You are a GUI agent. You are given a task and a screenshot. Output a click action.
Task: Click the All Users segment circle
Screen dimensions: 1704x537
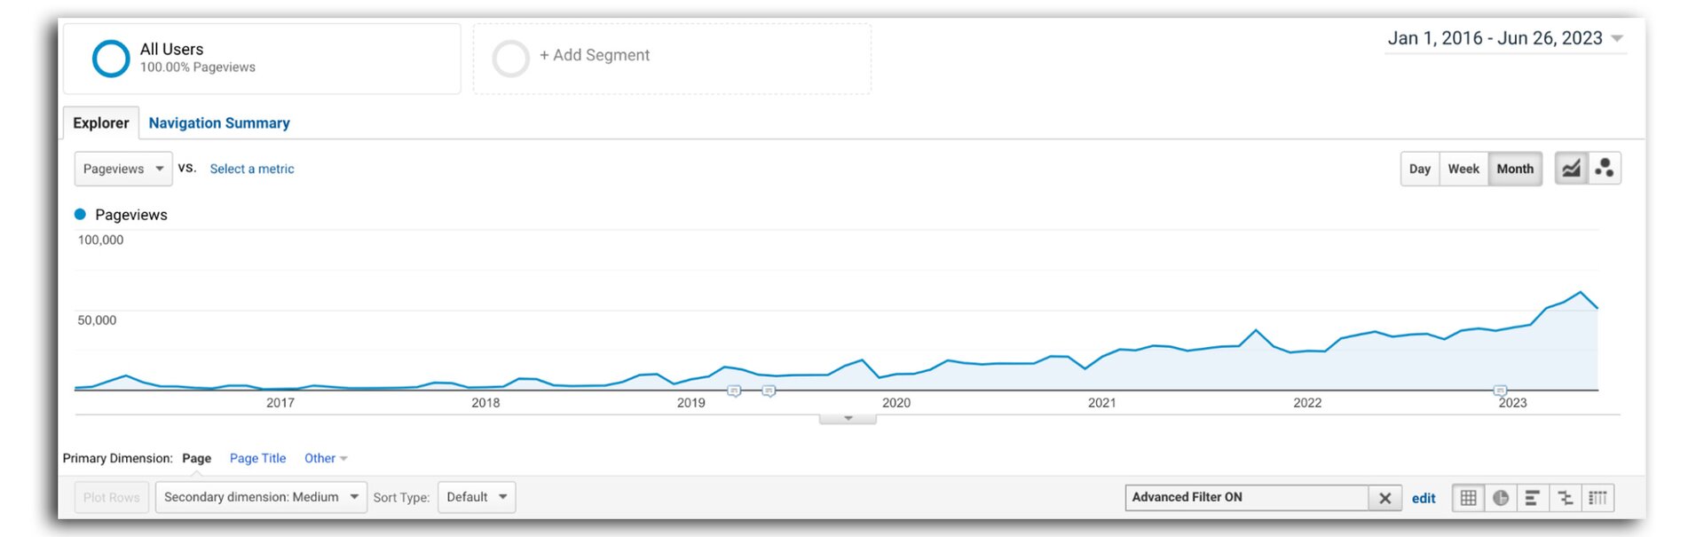[x=111, y=59]
